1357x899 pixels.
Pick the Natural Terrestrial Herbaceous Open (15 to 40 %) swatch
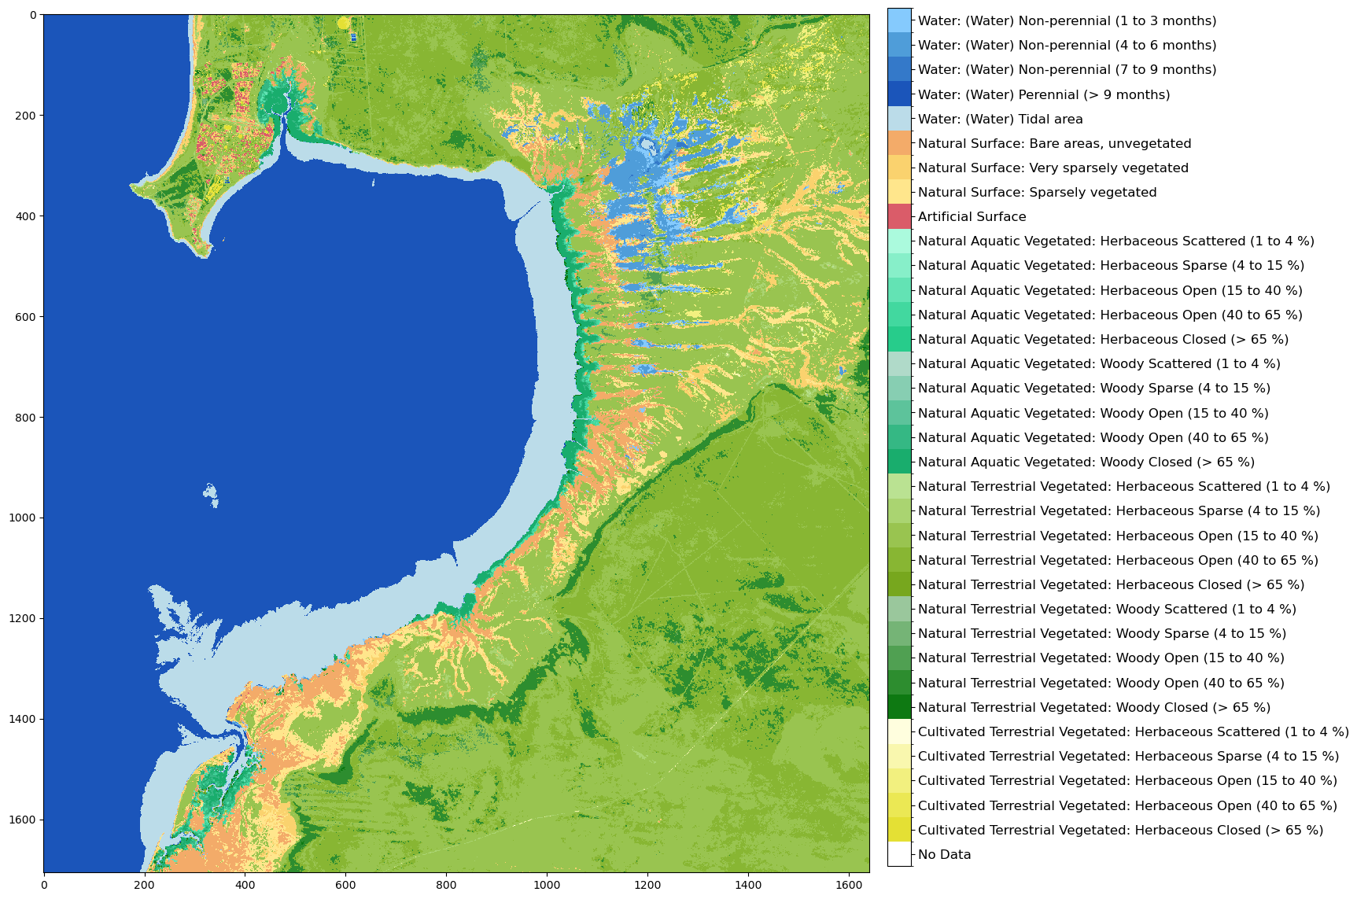point(899,536)
